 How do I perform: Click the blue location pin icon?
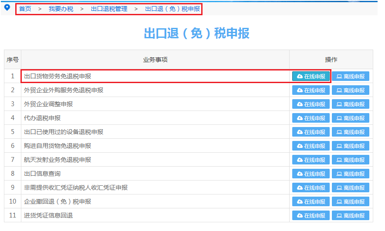pyautogui.click(x=7, y=7)
